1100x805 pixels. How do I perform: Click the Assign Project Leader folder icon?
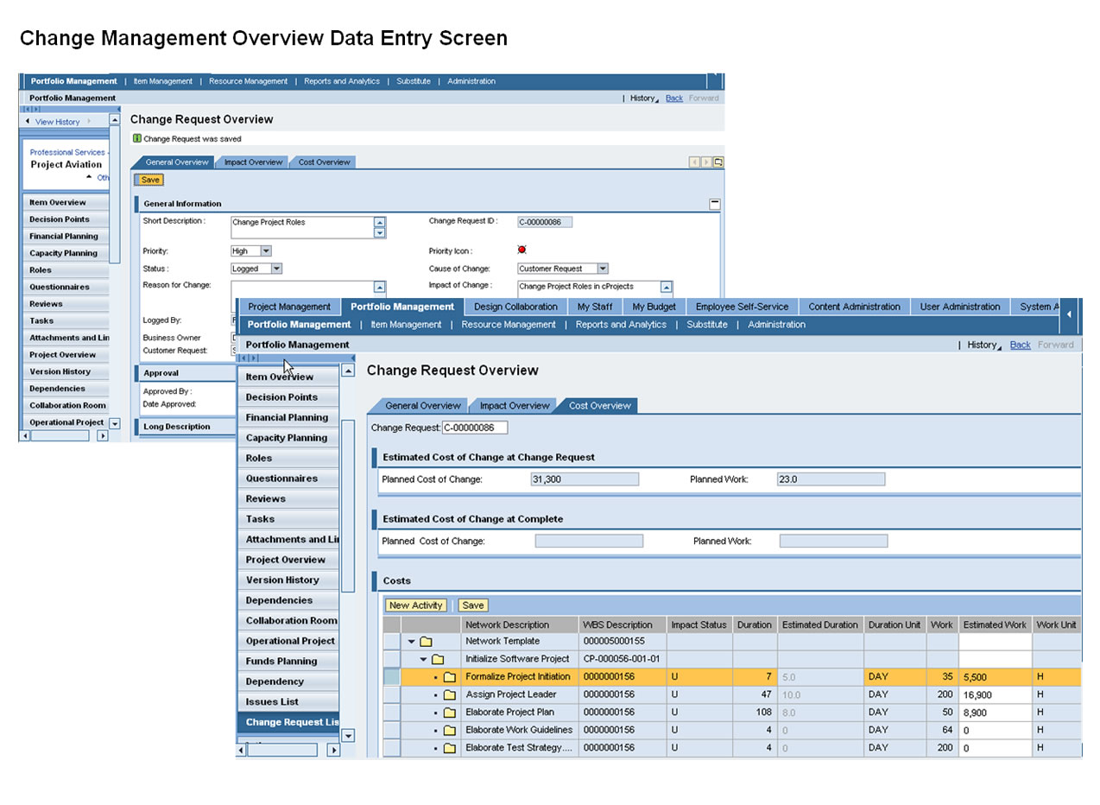coord(449,694)
